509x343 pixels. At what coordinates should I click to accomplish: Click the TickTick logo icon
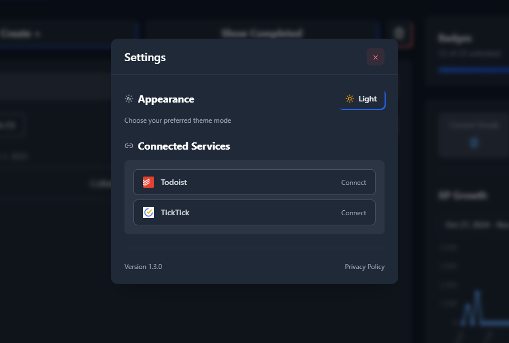[149, 212]
